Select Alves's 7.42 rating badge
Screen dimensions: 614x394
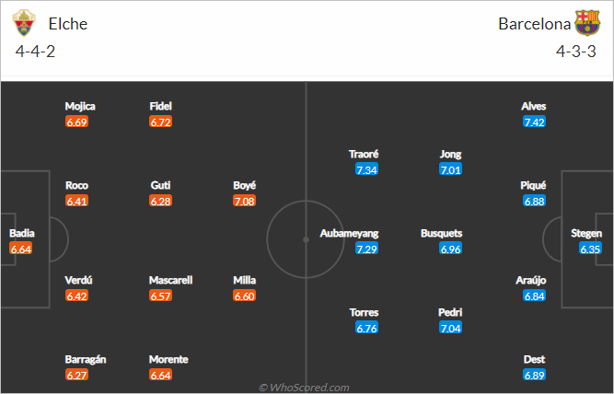click(x=534, y=122)
